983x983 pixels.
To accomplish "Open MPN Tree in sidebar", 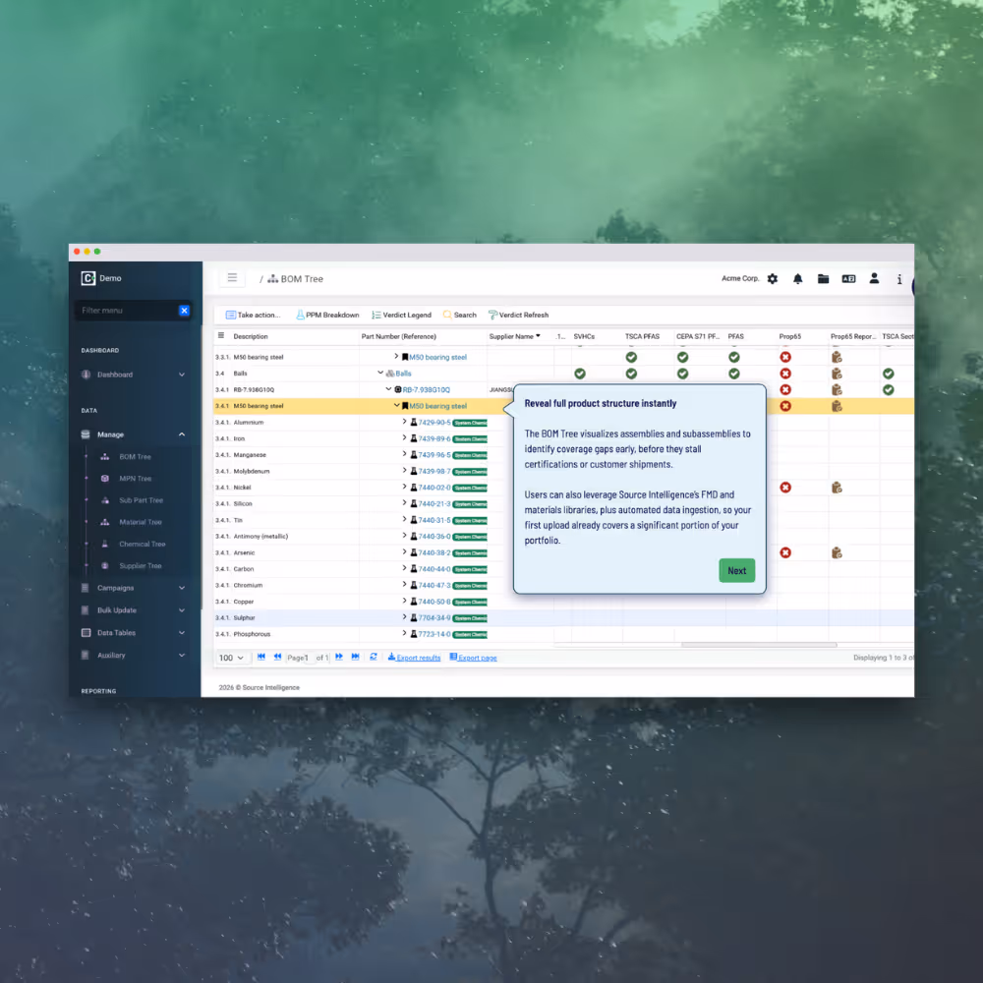I will 135,479.
